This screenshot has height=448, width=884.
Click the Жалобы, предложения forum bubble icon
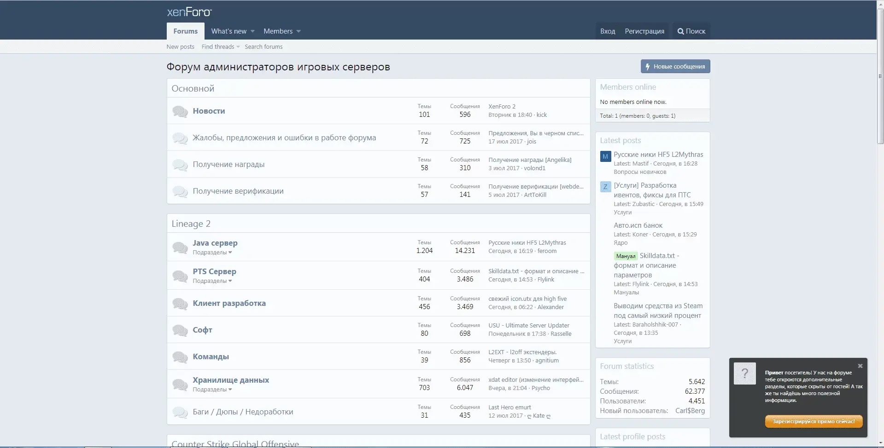180,138
